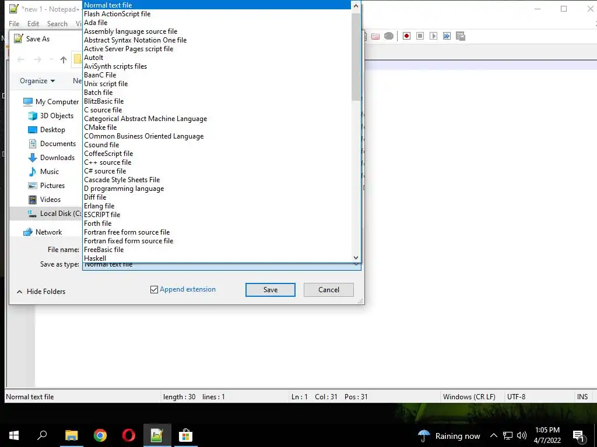
Task: Collapse folders with Hide Folders
Action: (x=41, y=292)
